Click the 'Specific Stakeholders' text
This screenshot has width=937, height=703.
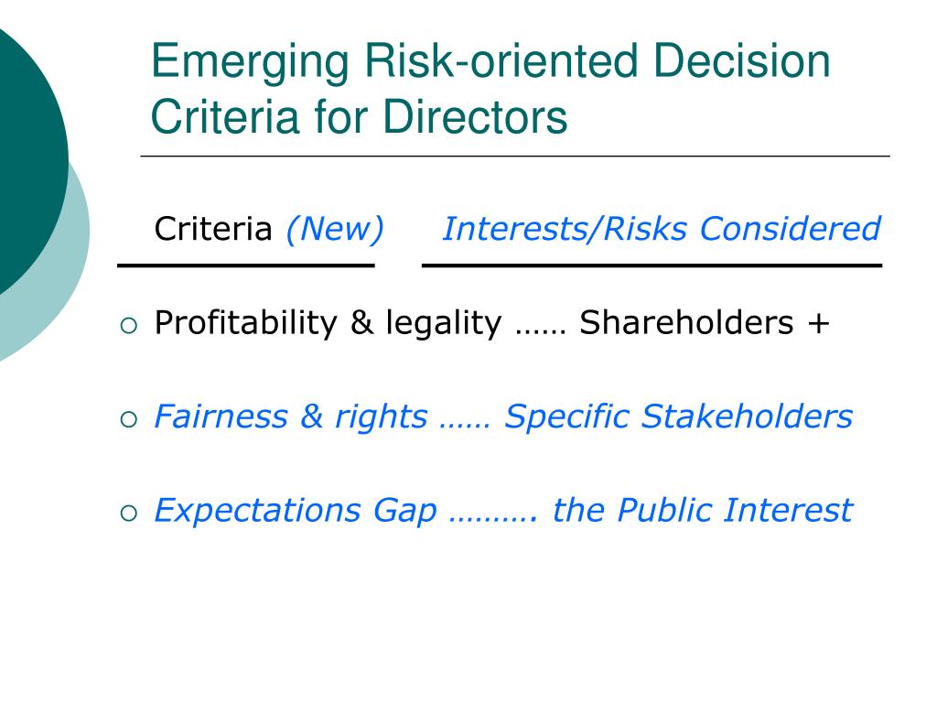pyautogui.click(x=678, y=416)
